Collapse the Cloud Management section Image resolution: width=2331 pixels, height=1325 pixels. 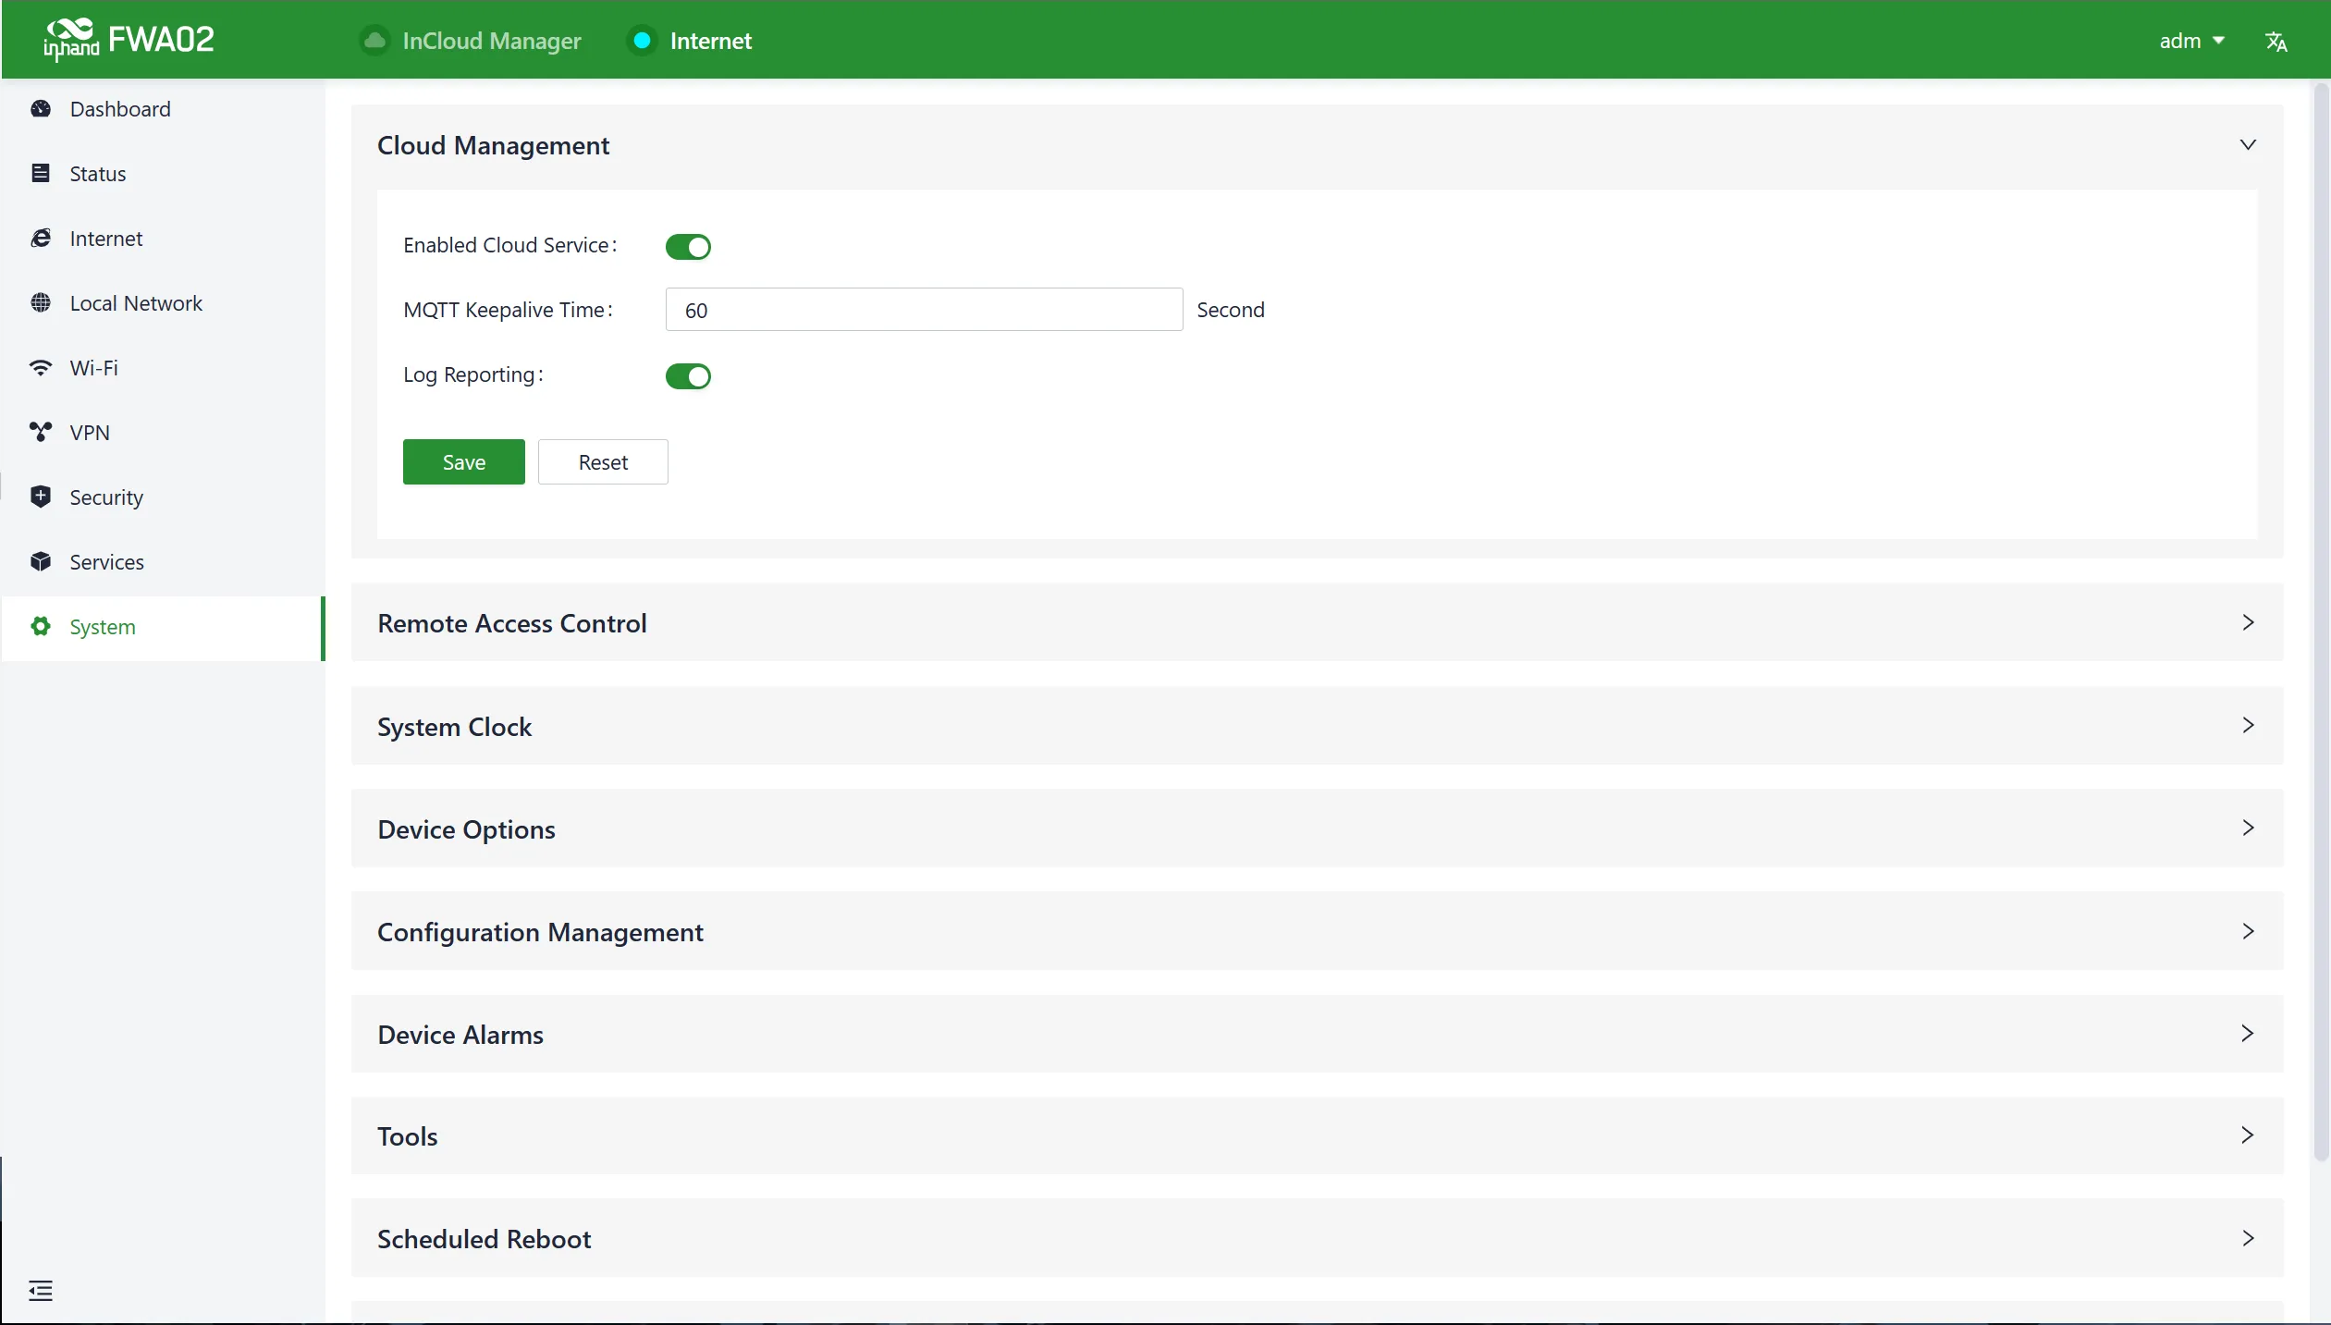click(2248, 145)
